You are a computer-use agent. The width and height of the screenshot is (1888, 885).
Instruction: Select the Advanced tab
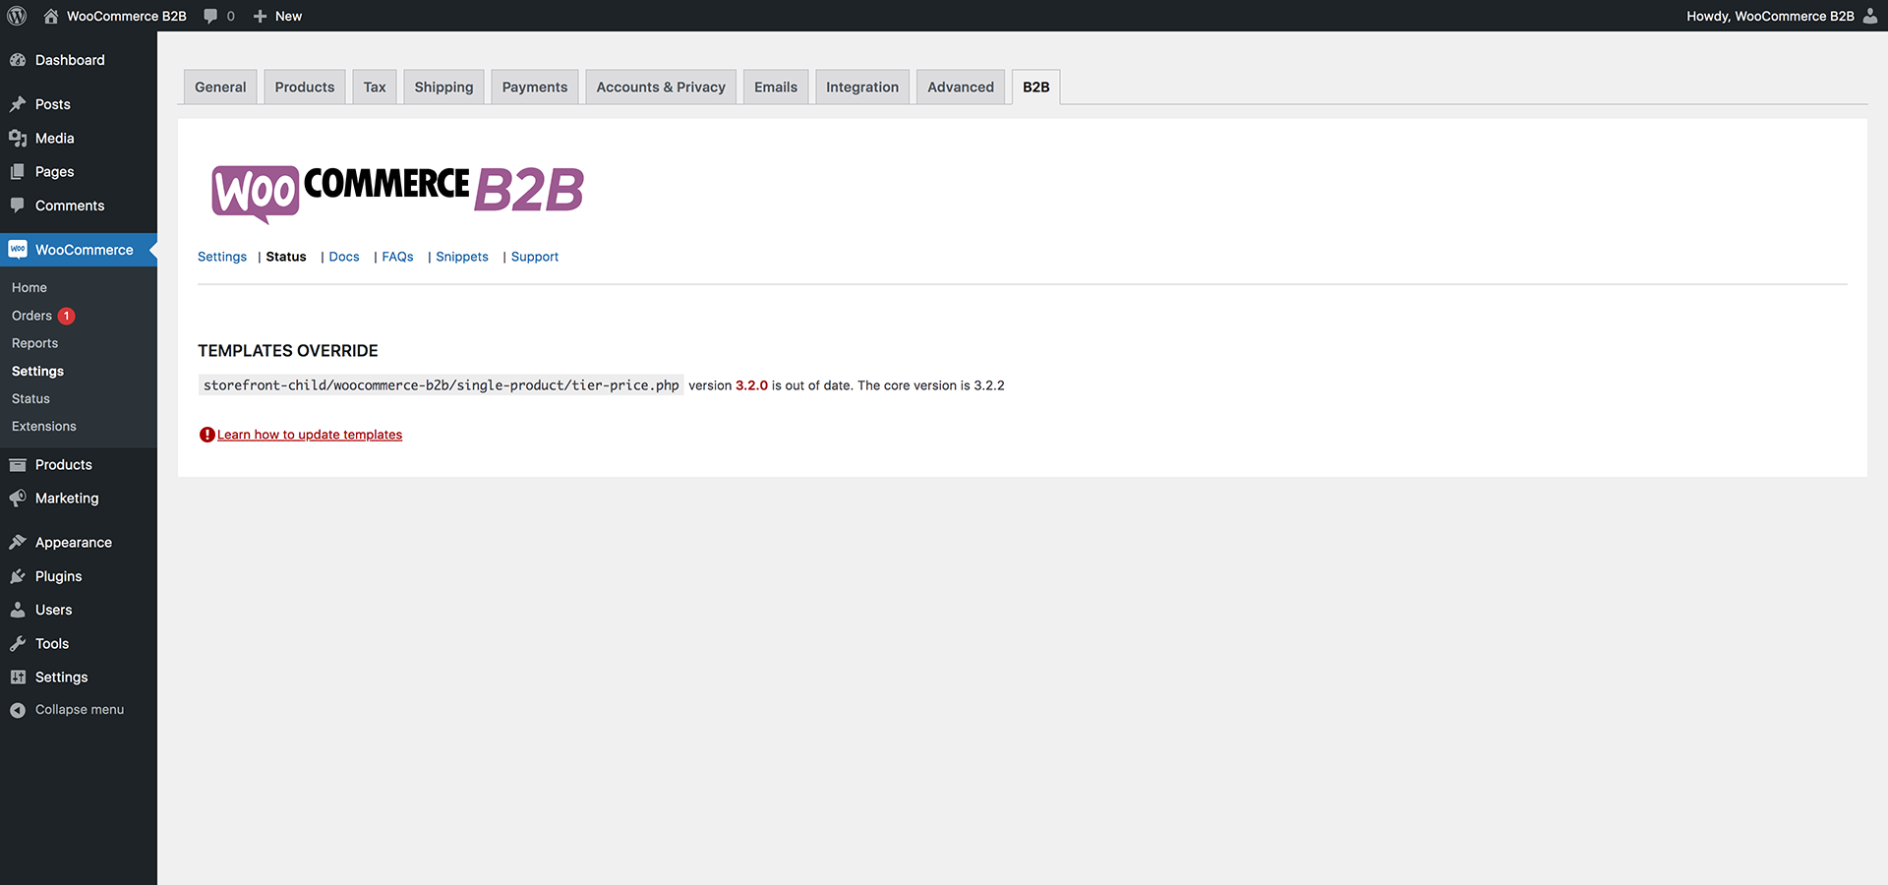(x=961, y=87)
